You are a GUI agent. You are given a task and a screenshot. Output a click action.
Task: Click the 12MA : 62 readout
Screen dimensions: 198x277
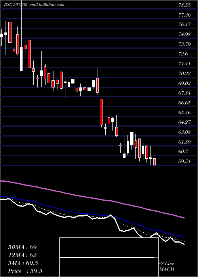22,255
